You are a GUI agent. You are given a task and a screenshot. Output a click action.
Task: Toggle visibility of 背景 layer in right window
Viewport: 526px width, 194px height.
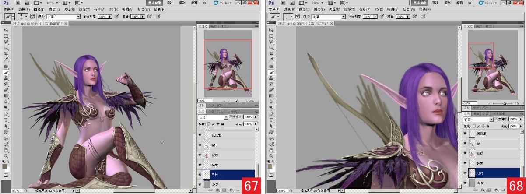tap(466, 183)
